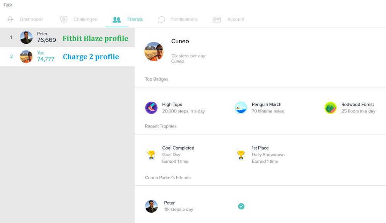Screen dimensions: 386x223
Task: Open the Dashboard tab
Action: tap(31, 19)
